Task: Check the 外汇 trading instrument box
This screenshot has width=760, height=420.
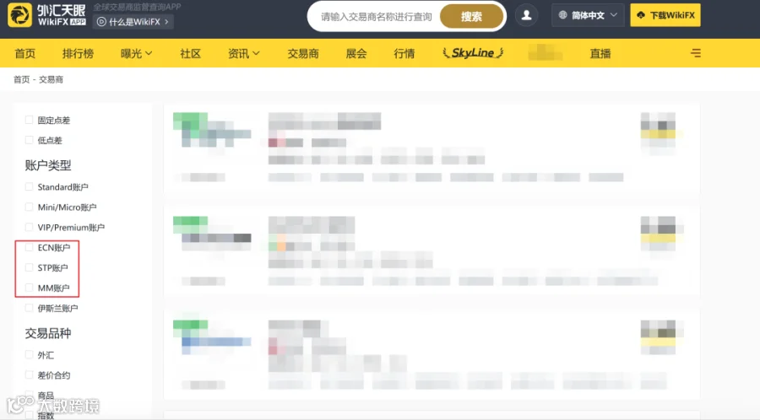Action: click(x=29, y=355)
